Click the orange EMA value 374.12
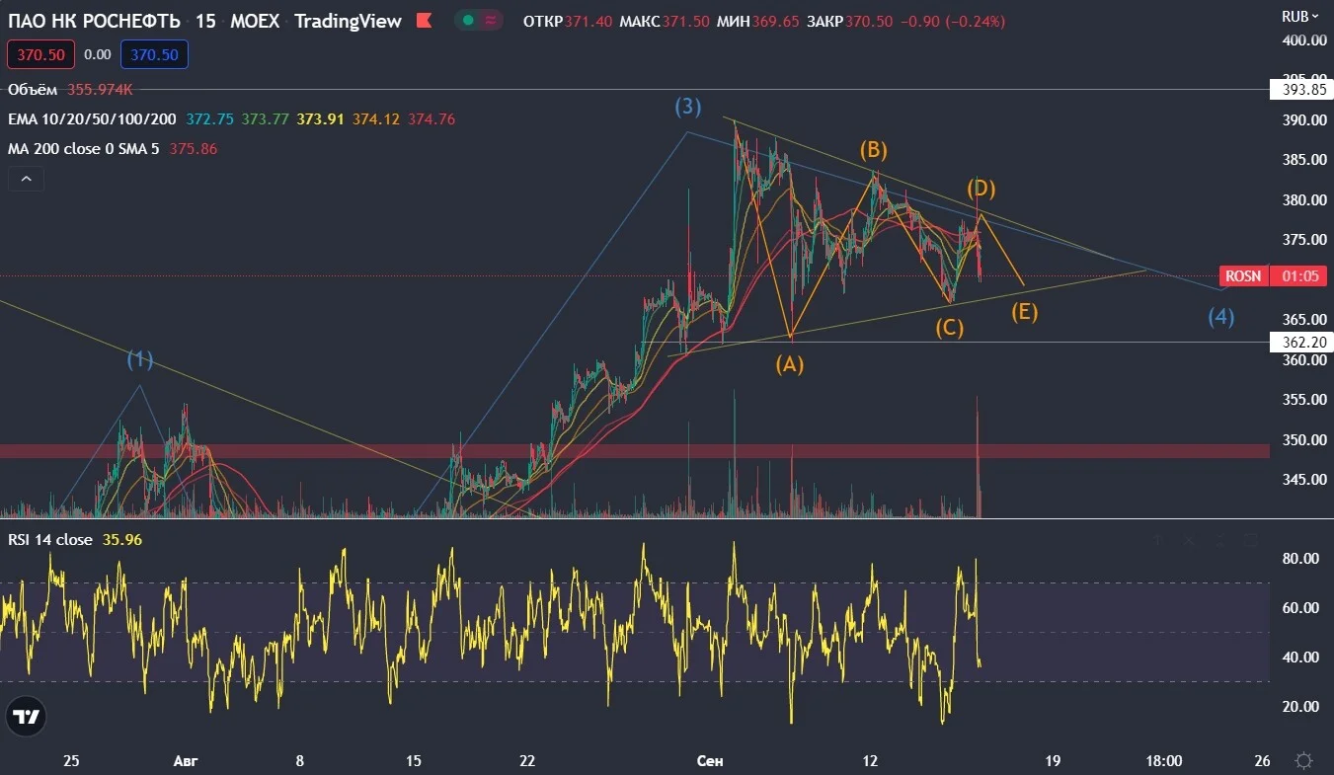 coord(376,119)
